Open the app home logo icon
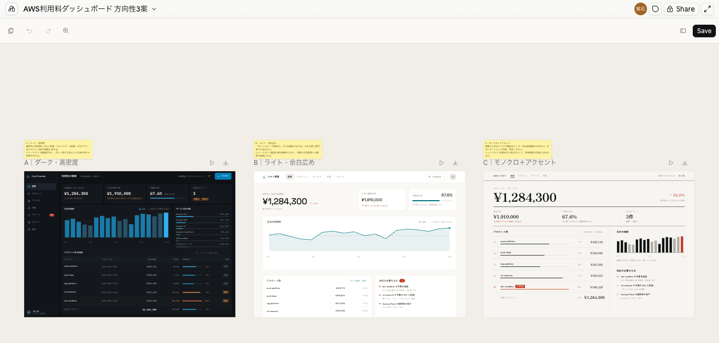Screen dimensions: 719x343 click(12, 9)
